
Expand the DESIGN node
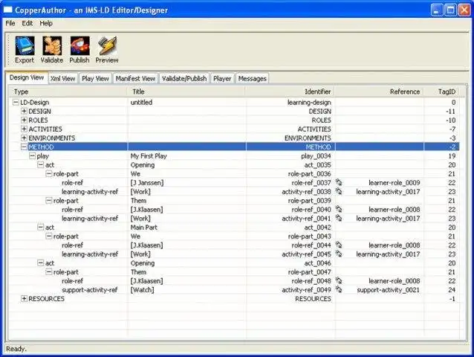pos(25,111)
